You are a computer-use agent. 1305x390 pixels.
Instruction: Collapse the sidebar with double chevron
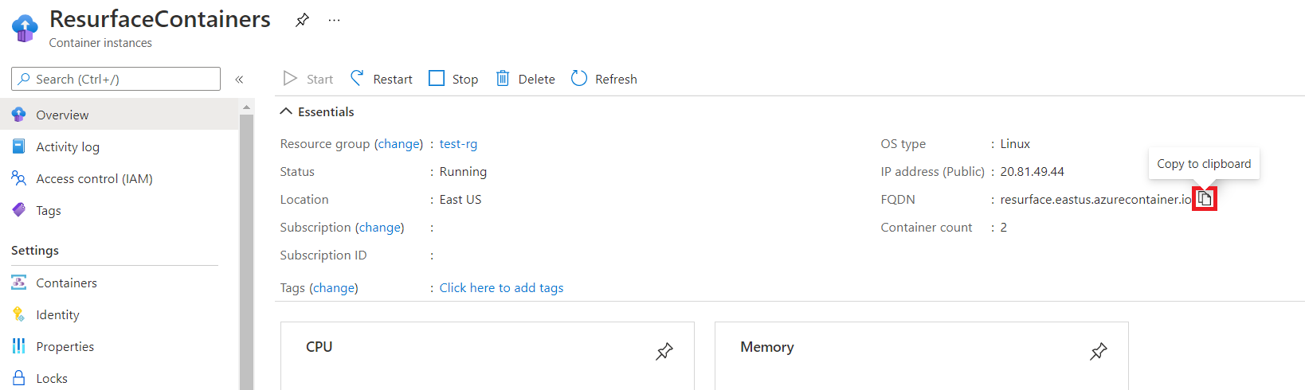239,80
